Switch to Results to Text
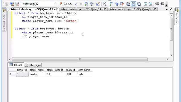 (128, 4)
